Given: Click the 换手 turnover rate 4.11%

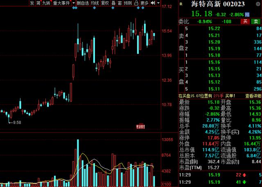Looking at the screenshot, I should pos(255,126).
